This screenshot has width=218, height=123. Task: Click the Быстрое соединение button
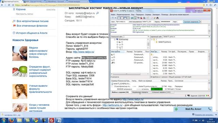coord(191,22)
